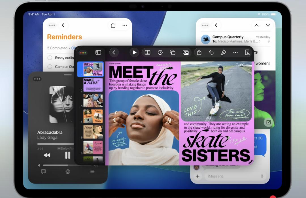Expand Mail recipients list chevron

(260, 41)
